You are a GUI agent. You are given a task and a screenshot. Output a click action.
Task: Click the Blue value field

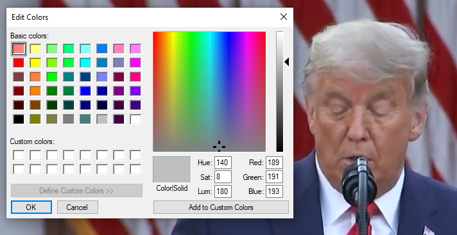click(x=274, y=191)
